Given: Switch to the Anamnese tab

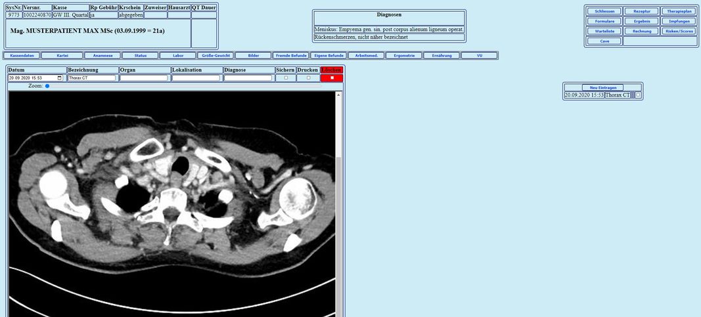Looking at the screenshot, I should [x=102, y=56].
